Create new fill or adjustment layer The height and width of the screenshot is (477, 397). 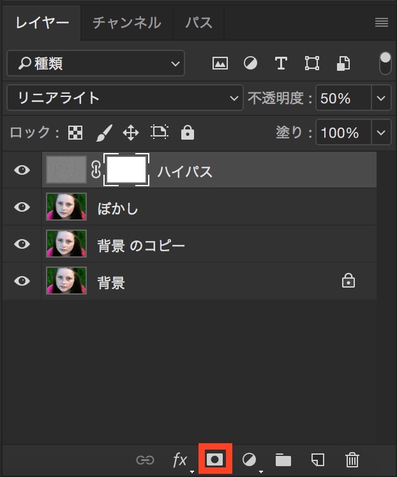point(250,459)
